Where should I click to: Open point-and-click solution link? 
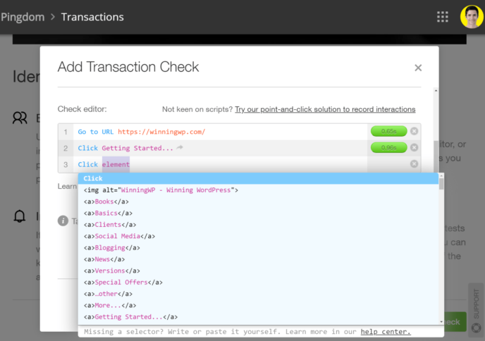(325, 109)
